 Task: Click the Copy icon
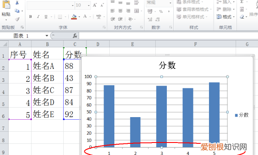pos(17,11)
